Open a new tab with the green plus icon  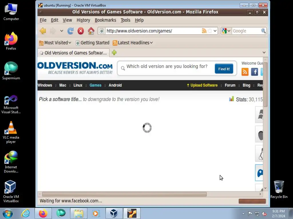coord(114,53)
